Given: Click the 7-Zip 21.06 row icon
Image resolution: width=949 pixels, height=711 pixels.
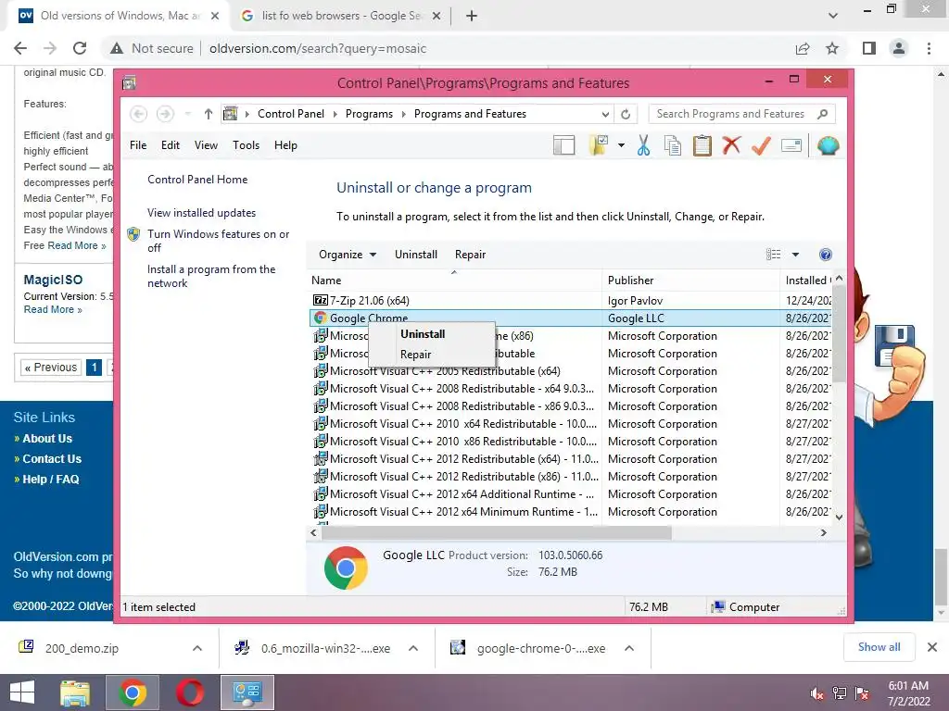Looking at the screenshot, I should (x=320, y=300).
